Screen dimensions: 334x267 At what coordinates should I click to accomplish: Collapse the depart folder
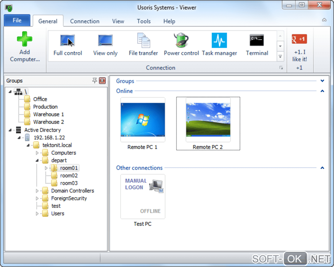pyautogui.click(x=37, y=161)
